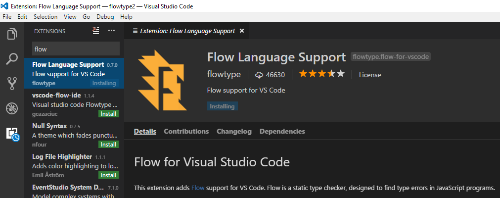
Task: Select the Extension: Flow Language Support editor tab
Action: [186, 31]
